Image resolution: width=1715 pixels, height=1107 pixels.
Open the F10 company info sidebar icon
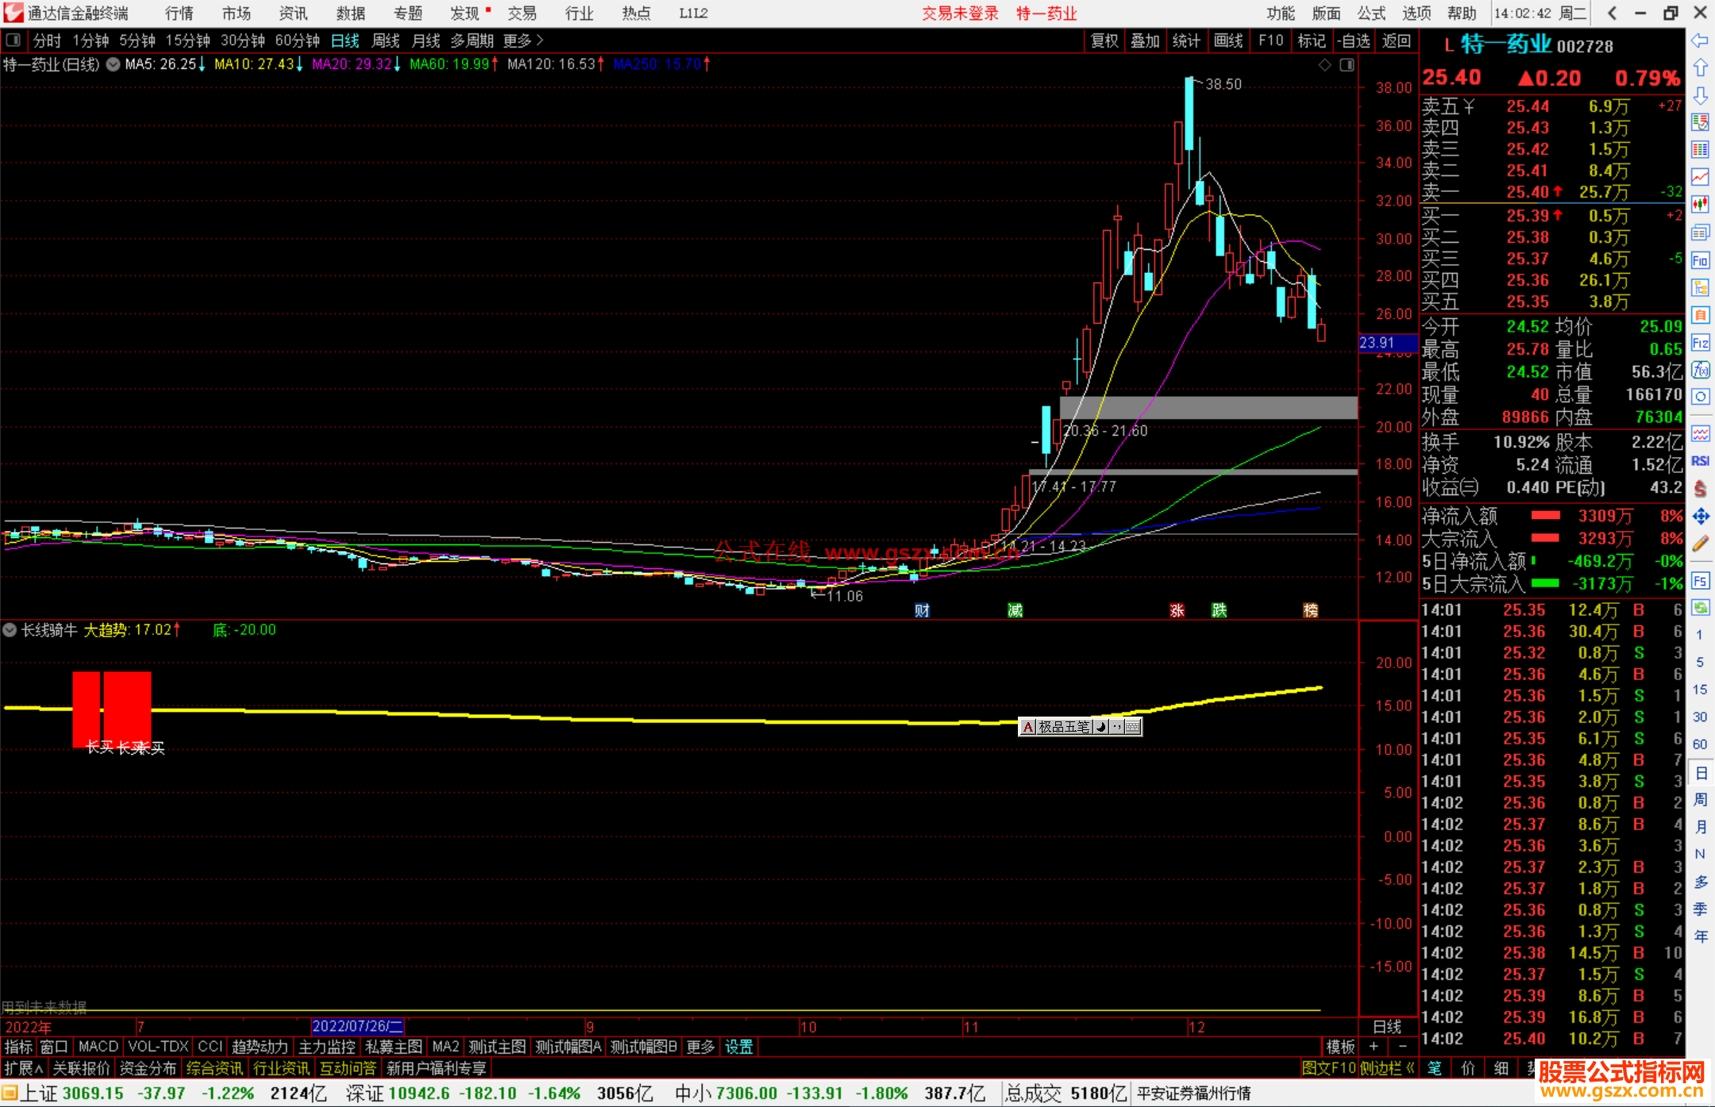(x=1700, y=260)
